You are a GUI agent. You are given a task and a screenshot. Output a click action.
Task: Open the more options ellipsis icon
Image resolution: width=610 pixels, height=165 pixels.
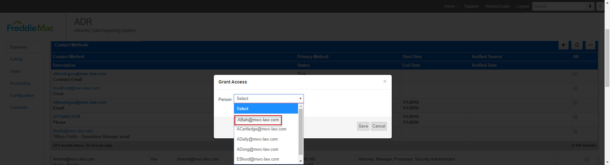click(x=591, y=45)
